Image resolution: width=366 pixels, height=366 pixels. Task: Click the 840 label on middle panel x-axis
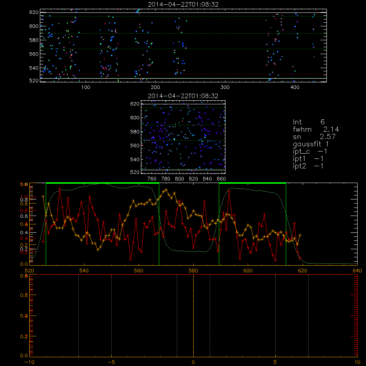(208, 179)
